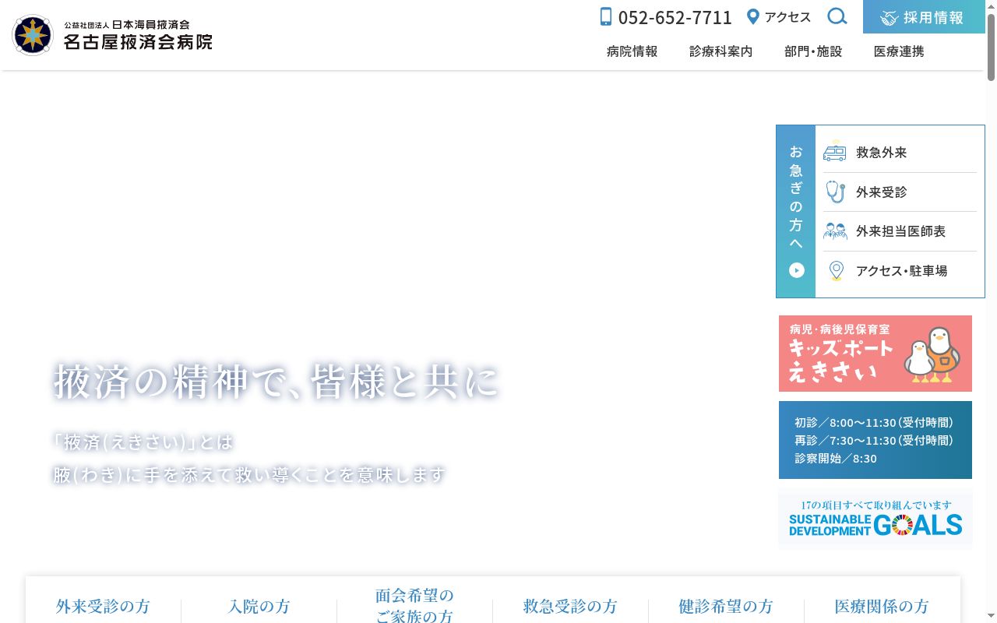Select the 面会希望のご家族の方 tab
Screen dimensions: 997x623
pyautogui.click(x=414, y=606)
